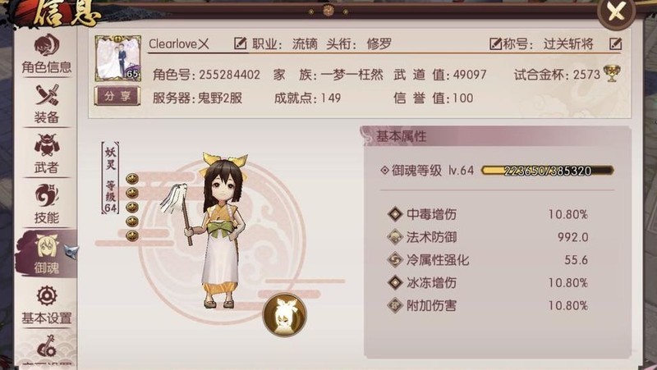Close the 信息 panel with X
The width and height of the screenshot is (657, 370).
(x=616, y=12)
